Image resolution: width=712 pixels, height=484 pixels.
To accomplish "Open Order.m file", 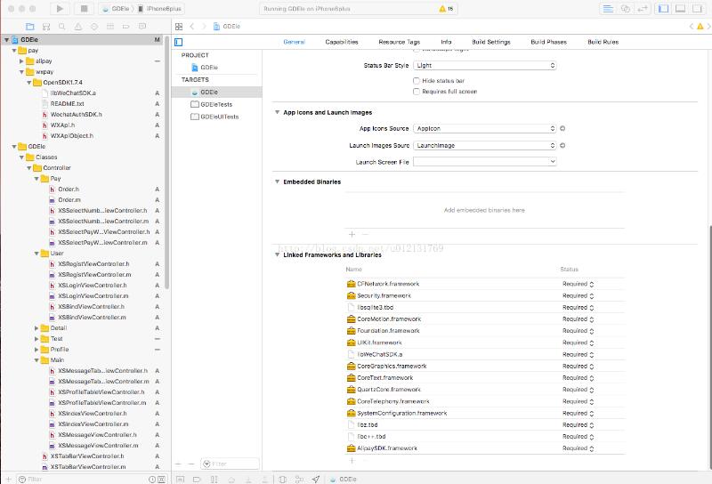I will point(69,200).
